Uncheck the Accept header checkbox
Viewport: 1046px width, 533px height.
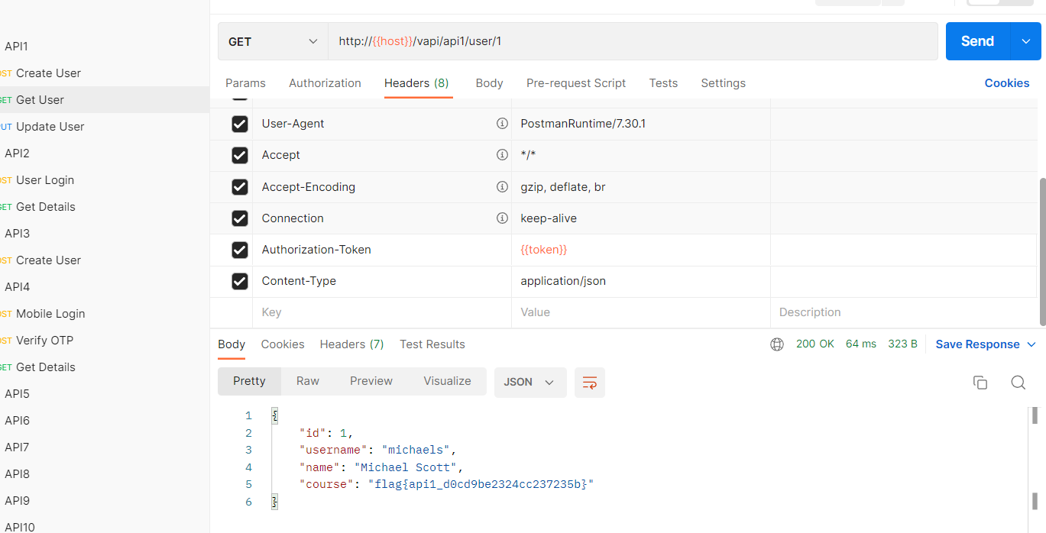(240, 155)
